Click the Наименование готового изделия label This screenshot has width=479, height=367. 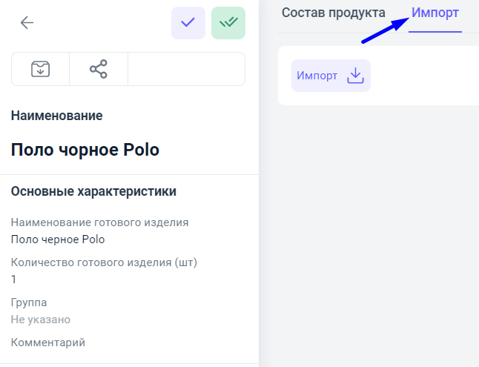[x=100, y=222]
